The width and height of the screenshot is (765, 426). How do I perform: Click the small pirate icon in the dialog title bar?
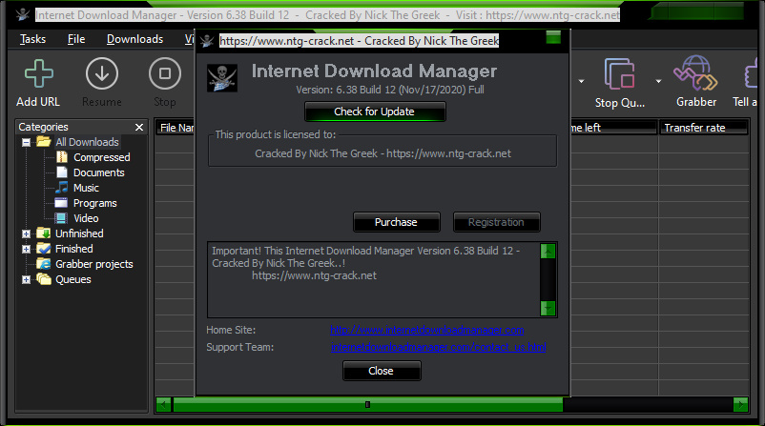pos(207,40)
